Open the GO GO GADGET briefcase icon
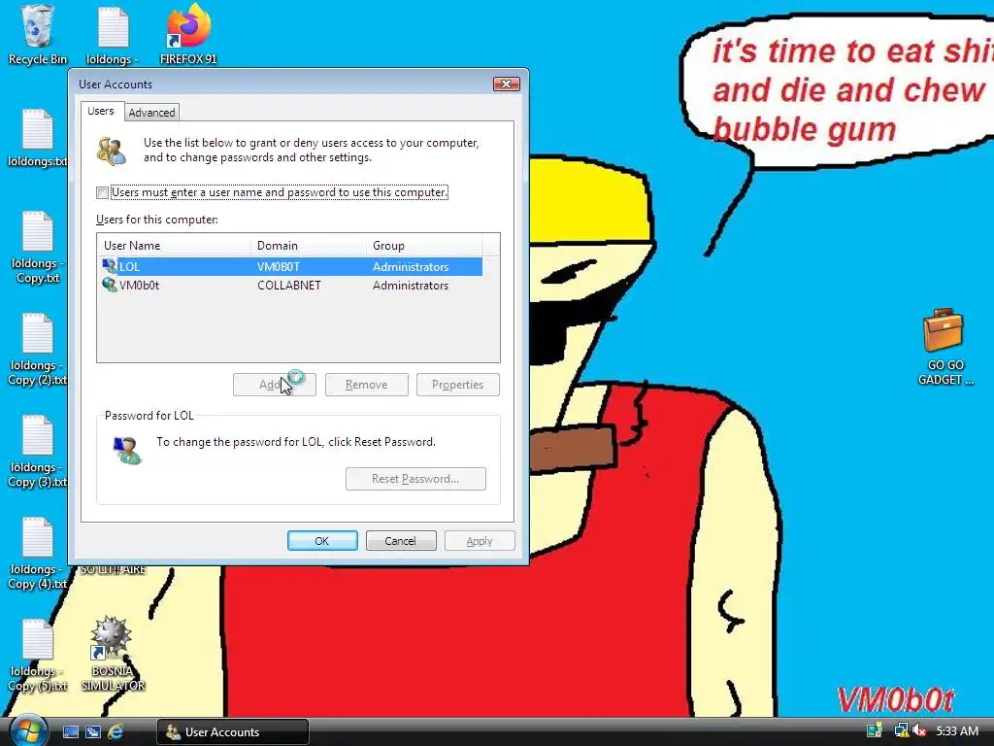 click(944, 347)
